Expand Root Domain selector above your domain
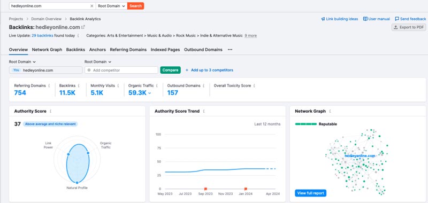The image size is (428, 203). coord(22,62)
